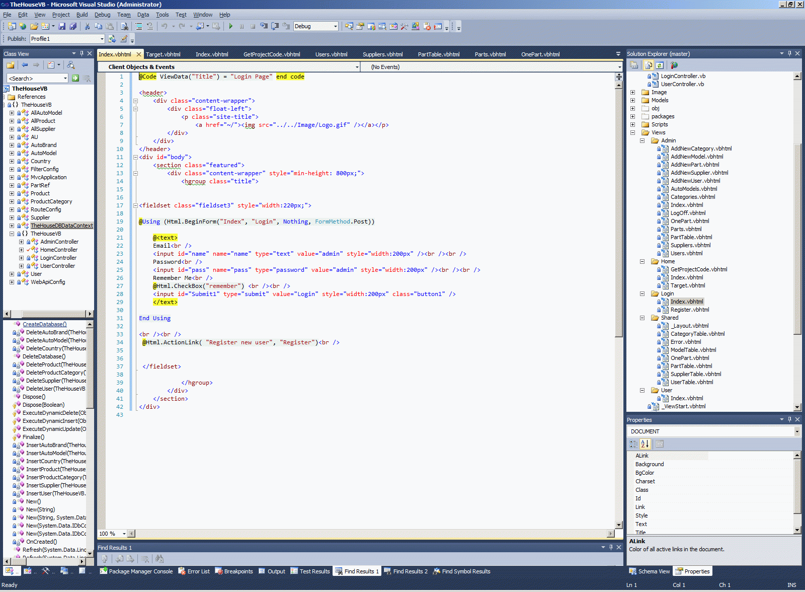Expand the AdminController node in Class View
805x592 pixels.
click(21, 242)
